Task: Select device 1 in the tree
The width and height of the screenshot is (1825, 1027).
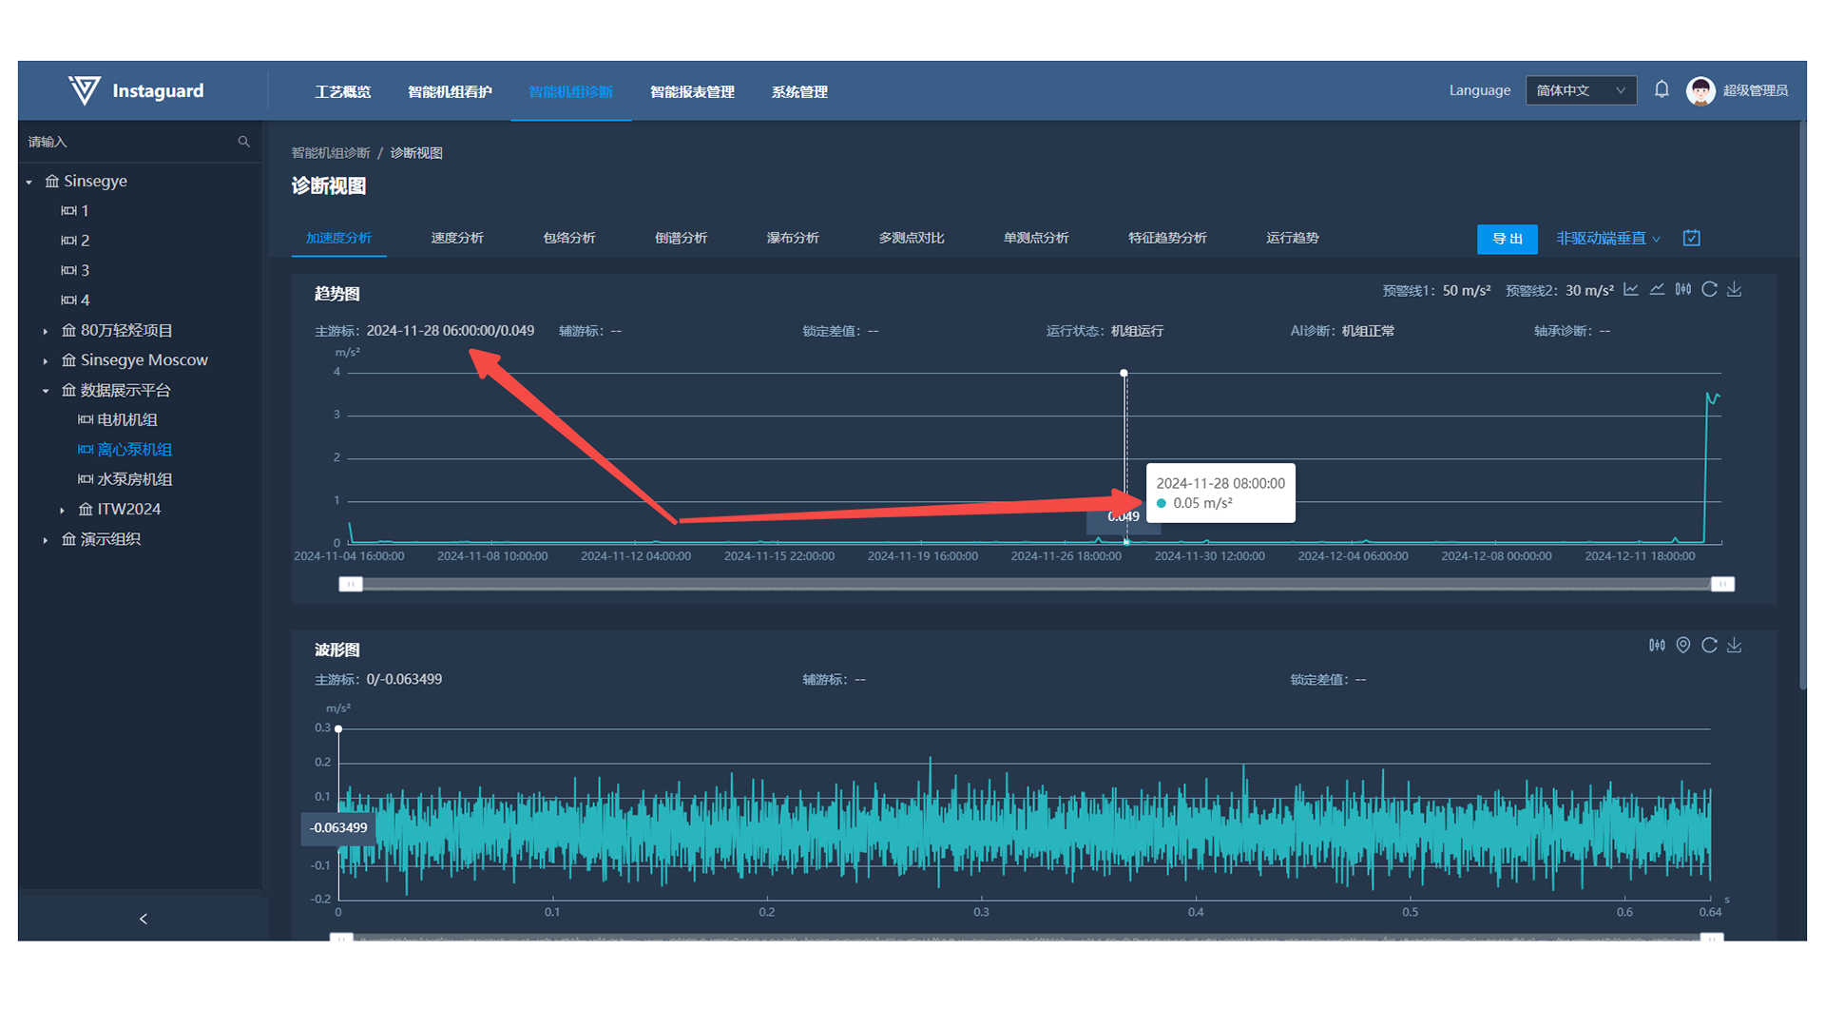Action: pyautogui.click(x=75, y=210)
